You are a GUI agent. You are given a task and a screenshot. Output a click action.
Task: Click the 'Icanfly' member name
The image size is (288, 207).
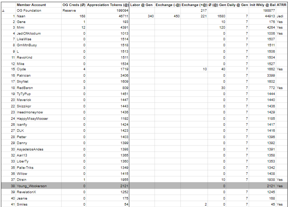pos(22,124)
